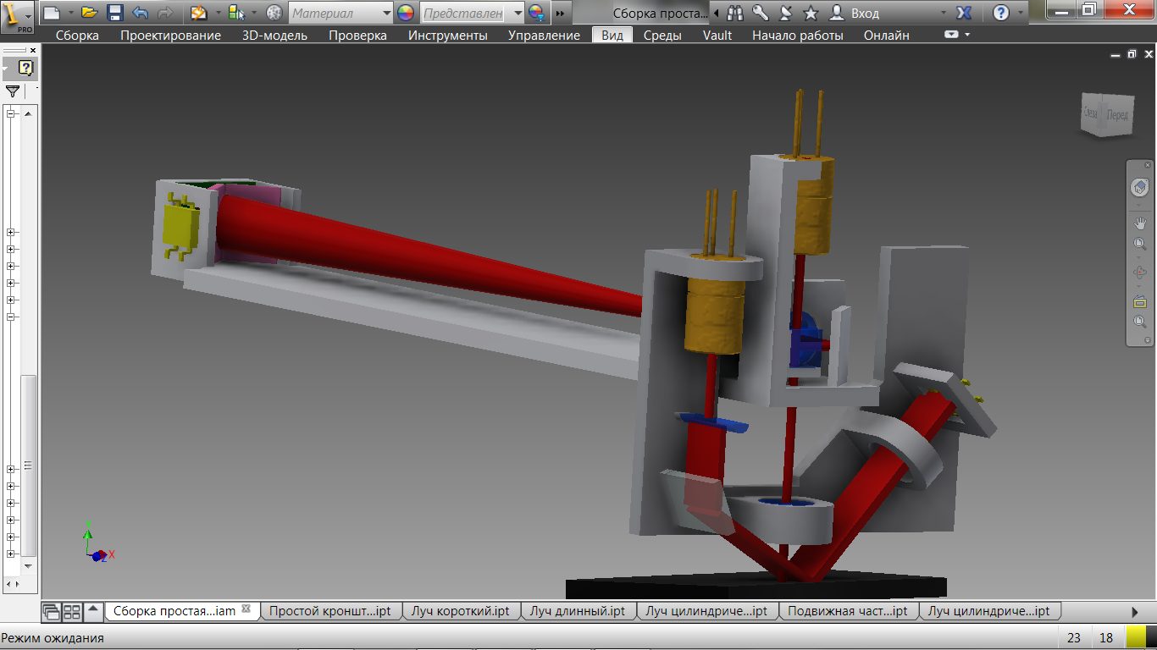This screenshot has height=650, width=1157.
Task: Expand the Inventor application menu button
Action: (17, 15)
